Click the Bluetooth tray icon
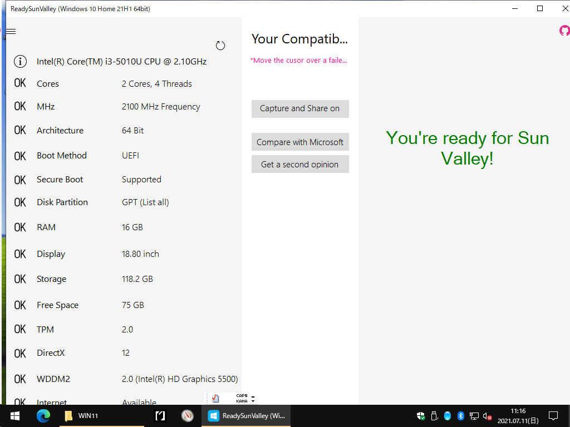Screen dimensions: 570x427 point(460,416)
